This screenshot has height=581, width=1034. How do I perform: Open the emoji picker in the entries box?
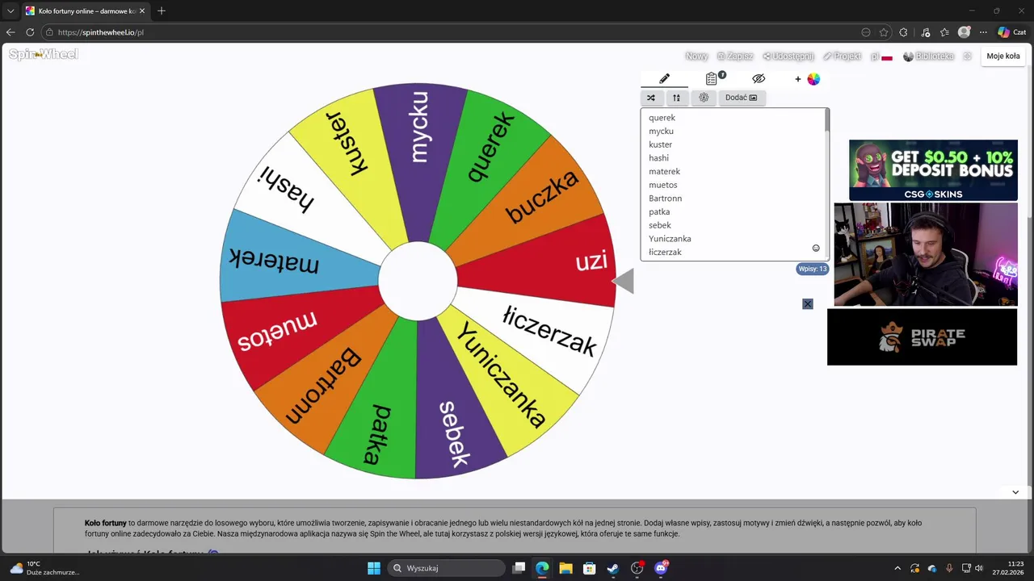pos(816,248)
